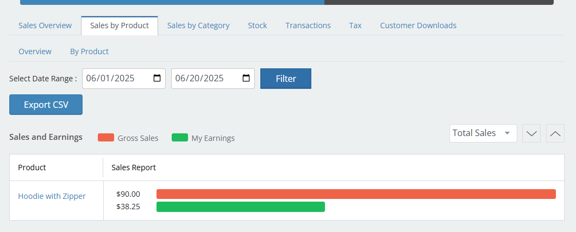Open the start date calendar picker icon
The height and width of the screenshot is (232, 576).
click(x=157, y=79)
